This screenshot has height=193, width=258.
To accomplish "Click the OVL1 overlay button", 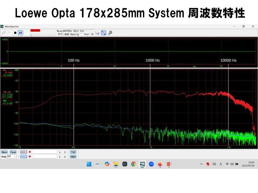I will [x=24, y=152].
